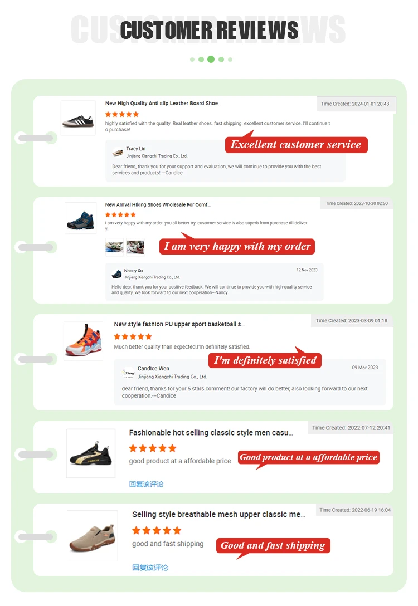Click five-star rating on basketball shoe review

[133, 336]
